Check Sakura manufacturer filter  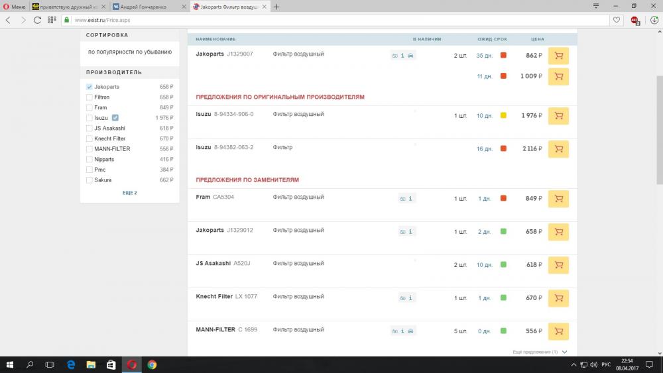pyautogui.click(x=90, y=180)
